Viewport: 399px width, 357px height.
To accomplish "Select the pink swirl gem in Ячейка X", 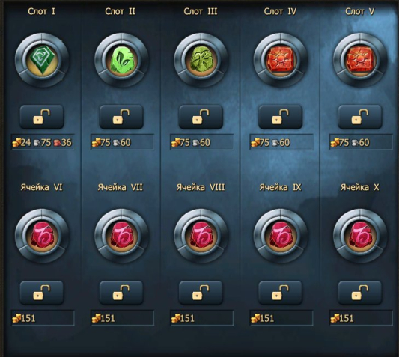I will click(360, 236).
